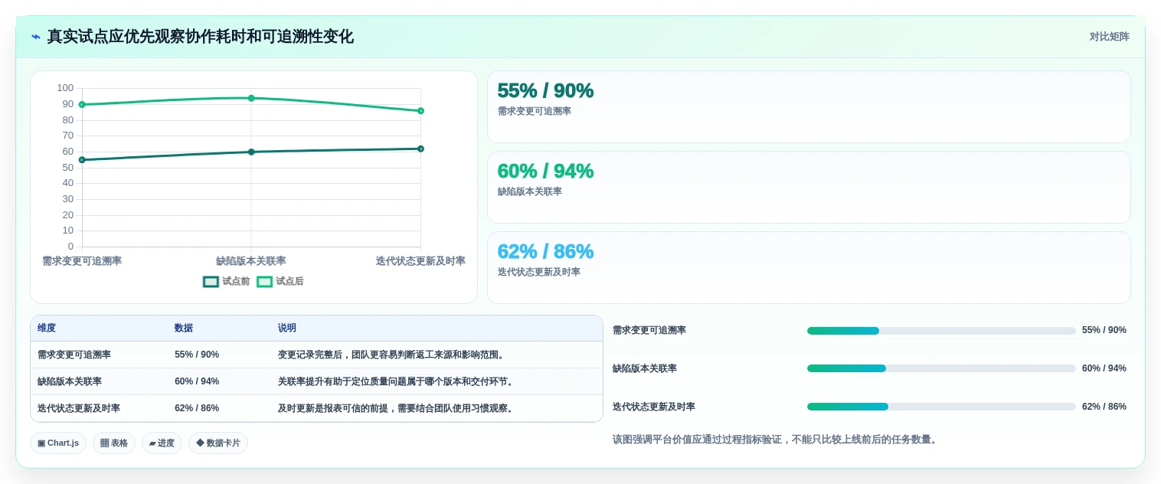Viewport: 1161px width, 484px height.
Task: Click 试点后 point at 需求变更可追溯率 (90)
Action: (82, 104)
